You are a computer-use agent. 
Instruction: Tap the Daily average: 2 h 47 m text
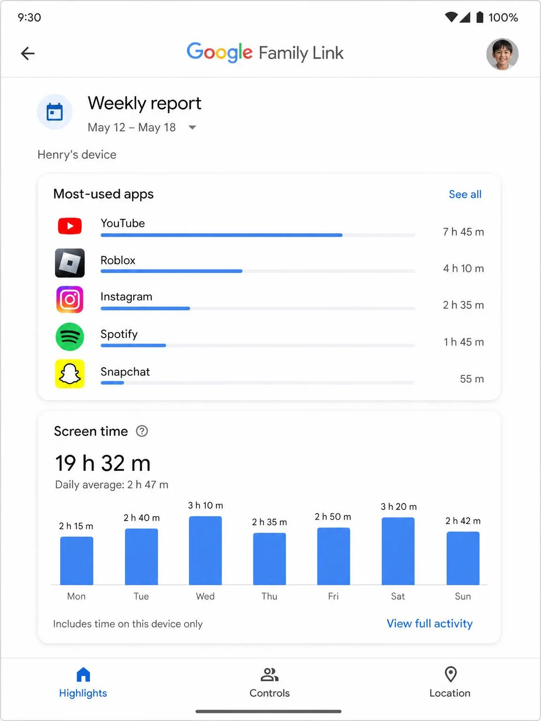tap(112, 484)
